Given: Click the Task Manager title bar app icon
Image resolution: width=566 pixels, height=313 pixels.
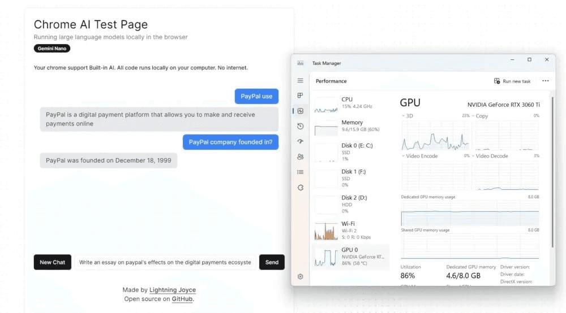Looking at the screenshot, I should (x=301, y=63).
